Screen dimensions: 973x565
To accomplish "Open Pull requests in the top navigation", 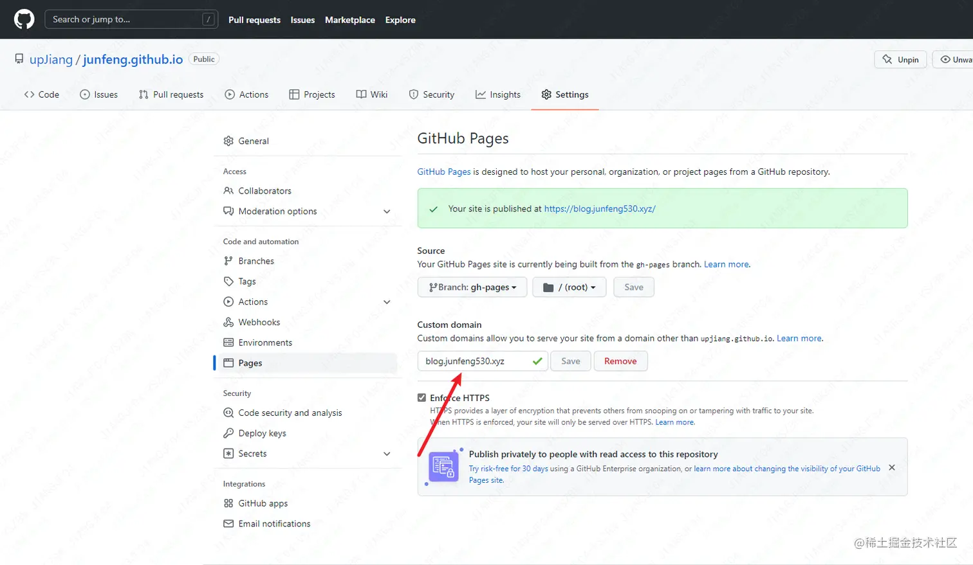I will [x=254, y=20].
